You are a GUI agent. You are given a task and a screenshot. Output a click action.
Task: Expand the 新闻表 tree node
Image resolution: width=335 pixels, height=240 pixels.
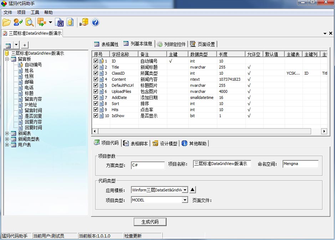pos(7,133)
